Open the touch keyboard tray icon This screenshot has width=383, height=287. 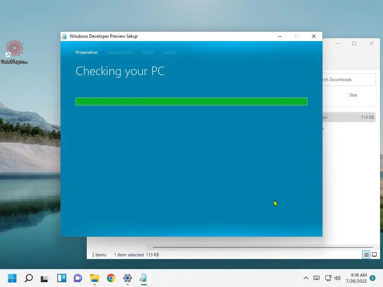click(x=316, y=278)
